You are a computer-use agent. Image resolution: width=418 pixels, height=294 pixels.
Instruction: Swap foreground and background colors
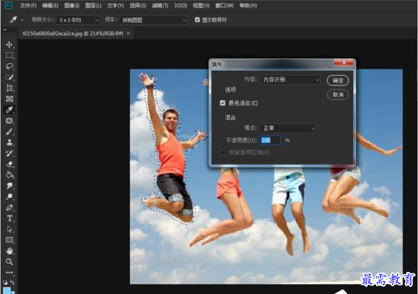coord(12,282)
